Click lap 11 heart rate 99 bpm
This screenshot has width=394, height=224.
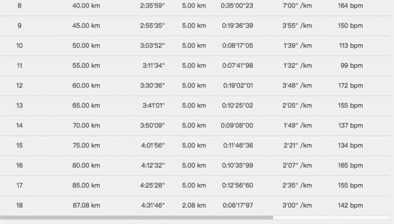[351, 66]
